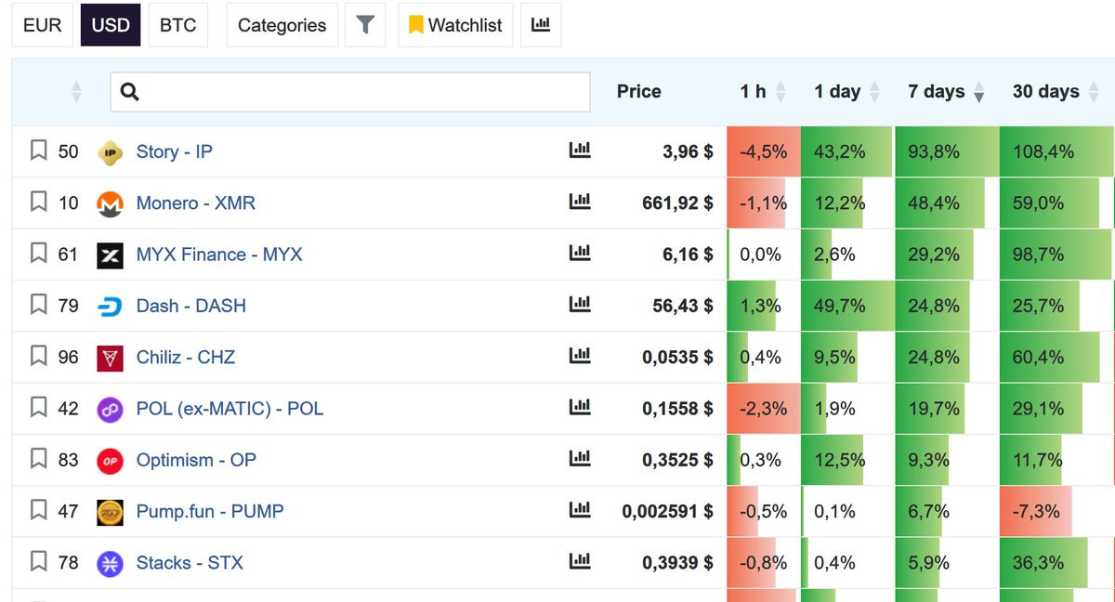
Task: Bookmark Pump.fun - PUMP to watchlist
Action: pyautogui.click(x=38, y=510)
